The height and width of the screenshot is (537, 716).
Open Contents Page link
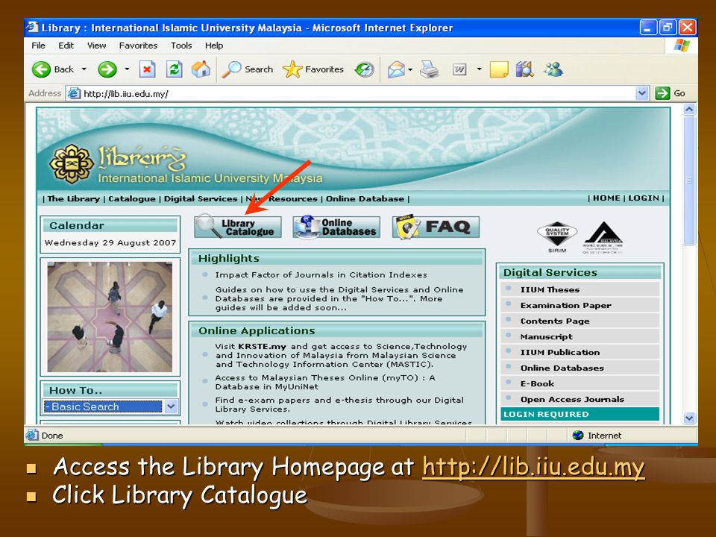(555, 321)
